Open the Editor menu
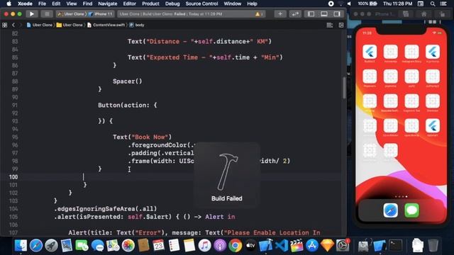 click(x=129, y=4)
